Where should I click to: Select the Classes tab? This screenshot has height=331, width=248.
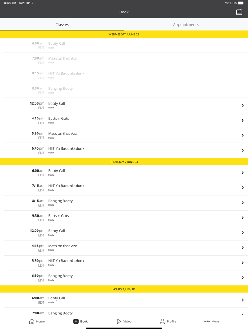[x=62, y=24]
